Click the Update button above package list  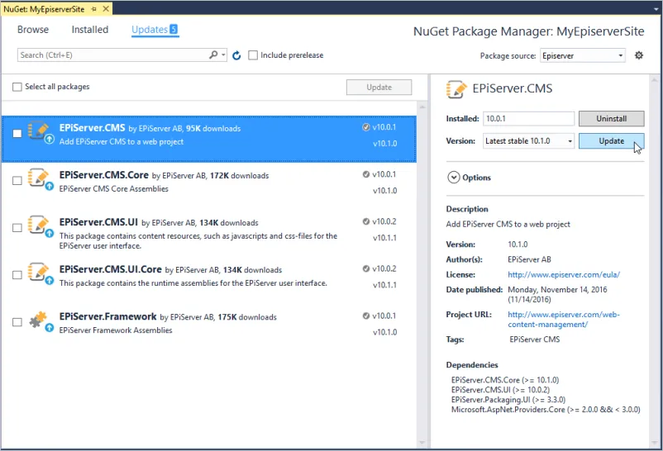[379, 87]
